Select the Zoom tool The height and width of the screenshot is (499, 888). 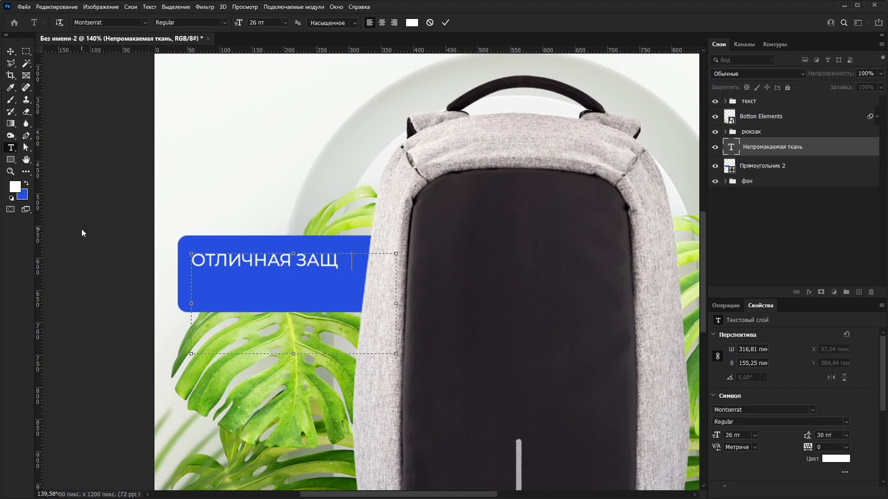(11, 171)
